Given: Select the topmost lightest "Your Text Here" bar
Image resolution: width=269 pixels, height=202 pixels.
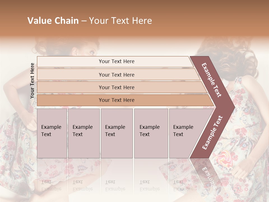Looking at the screenshot, I should (116, 61).
